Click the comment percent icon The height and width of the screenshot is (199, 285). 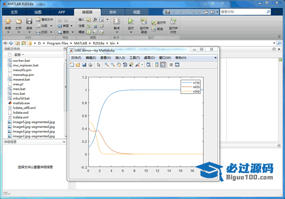point(89,26)
